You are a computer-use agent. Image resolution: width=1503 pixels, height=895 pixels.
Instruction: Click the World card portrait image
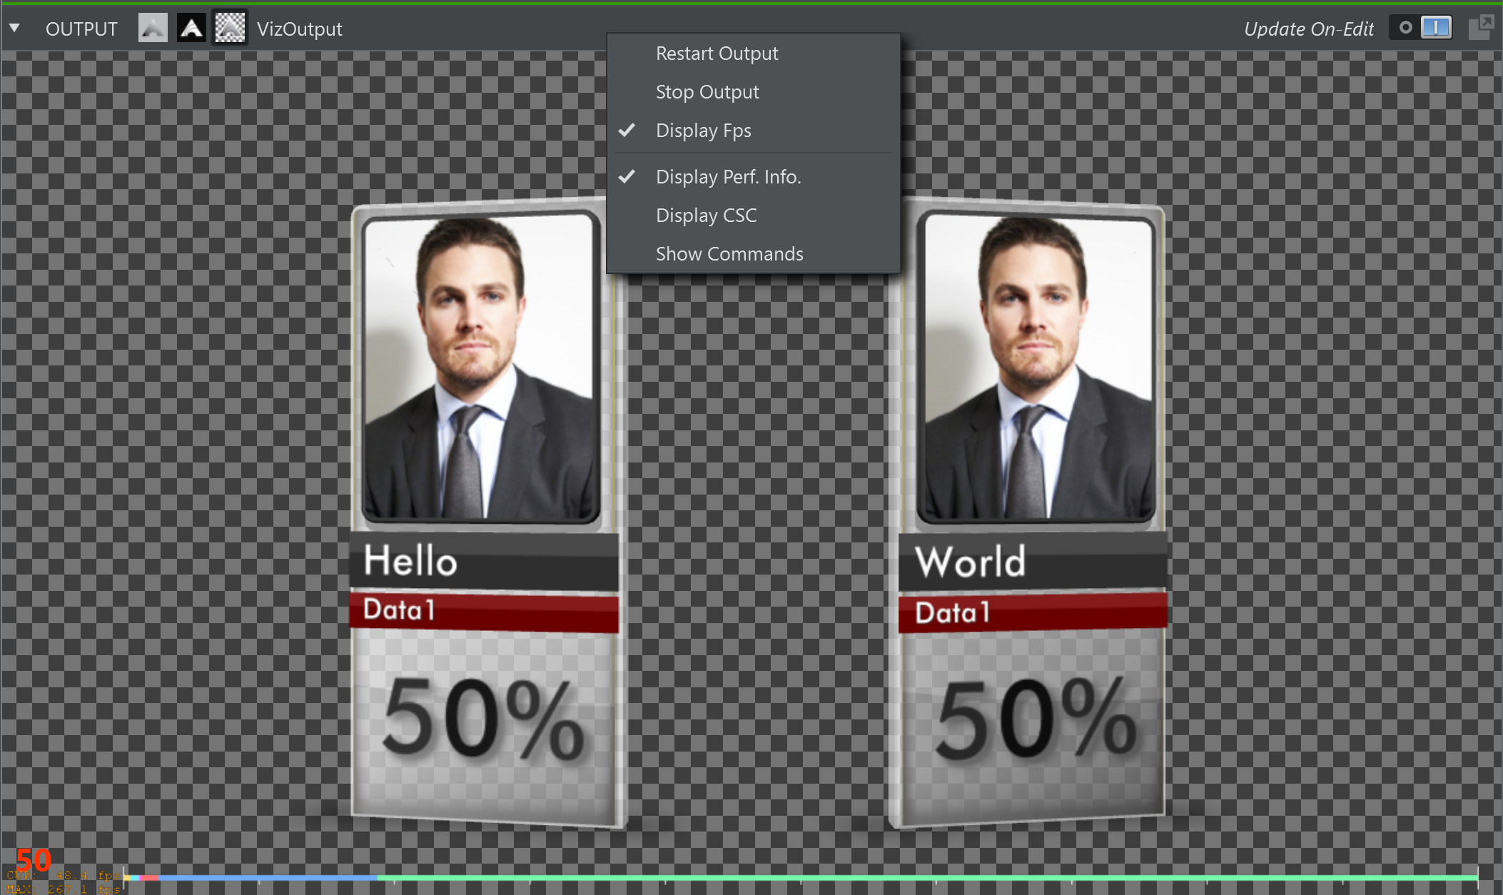(x=1034, y=368)
